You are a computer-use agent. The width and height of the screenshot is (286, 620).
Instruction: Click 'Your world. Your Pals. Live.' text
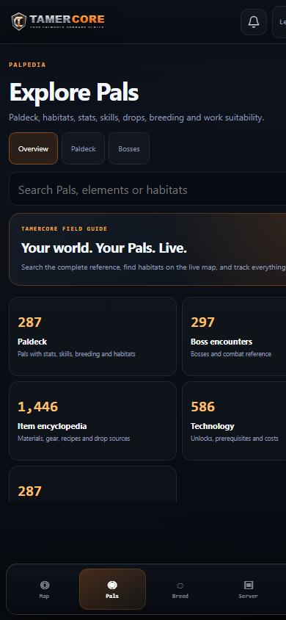tap(104, 248)
